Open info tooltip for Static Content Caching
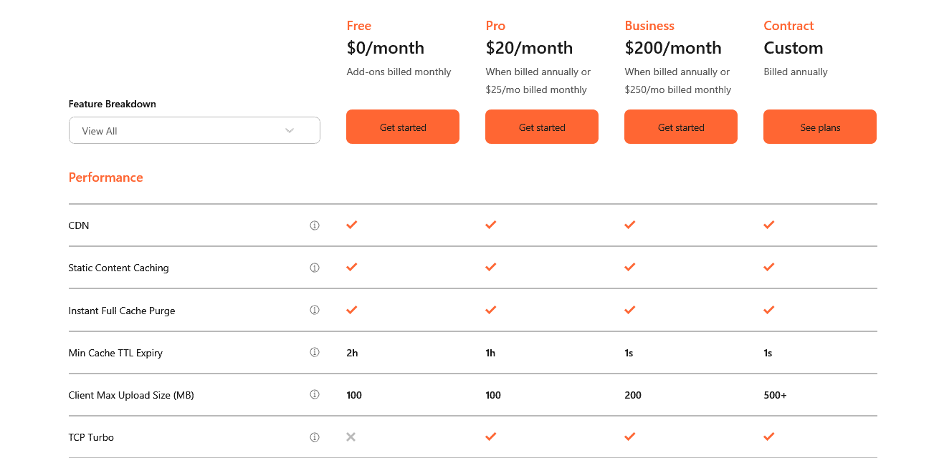 (314, 267)
